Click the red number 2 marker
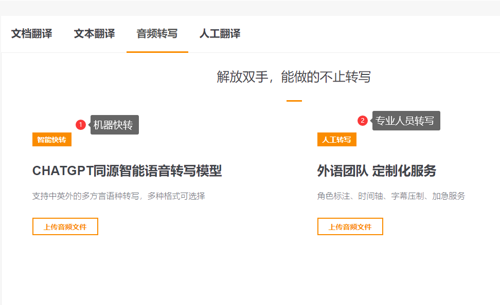Screen dimensions: 500x305 click(x=363, y=121)
